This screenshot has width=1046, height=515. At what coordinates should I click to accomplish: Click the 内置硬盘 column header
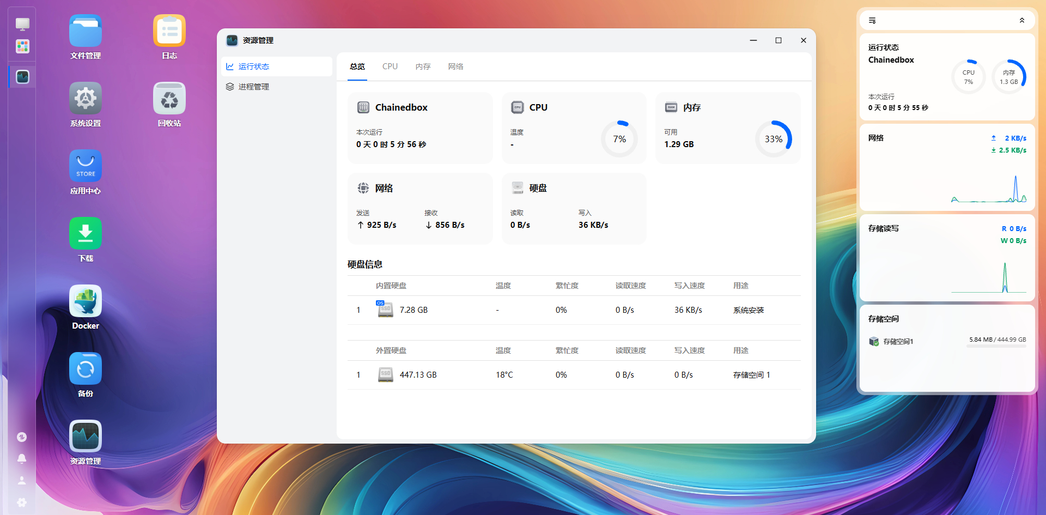391,286
